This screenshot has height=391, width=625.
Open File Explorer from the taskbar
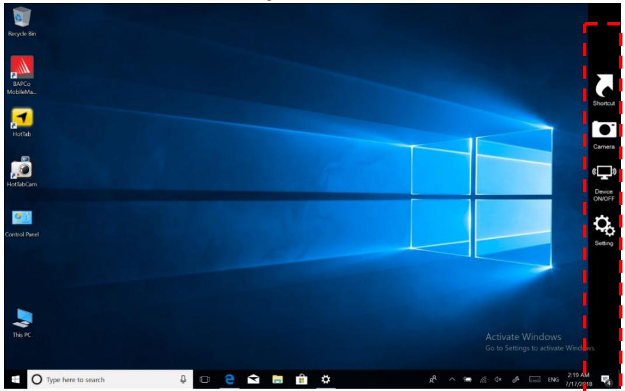click(277, 379)
